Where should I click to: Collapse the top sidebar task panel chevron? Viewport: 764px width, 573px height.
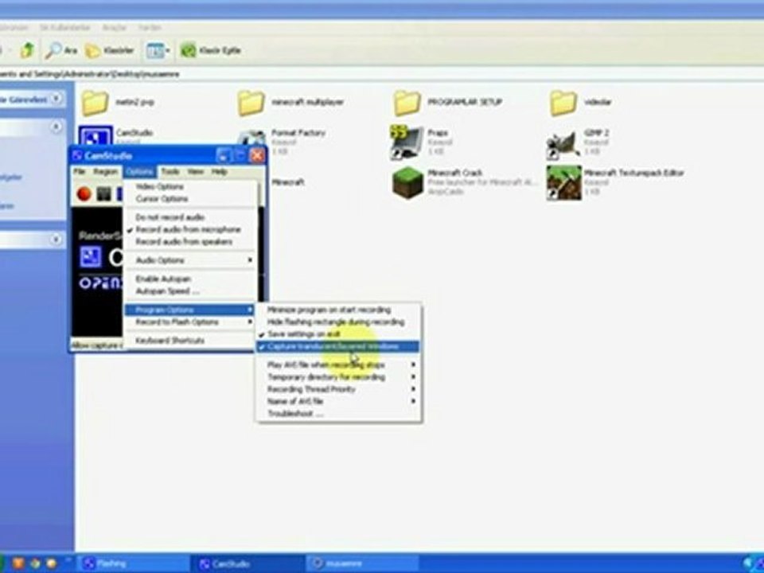[56, 99]
